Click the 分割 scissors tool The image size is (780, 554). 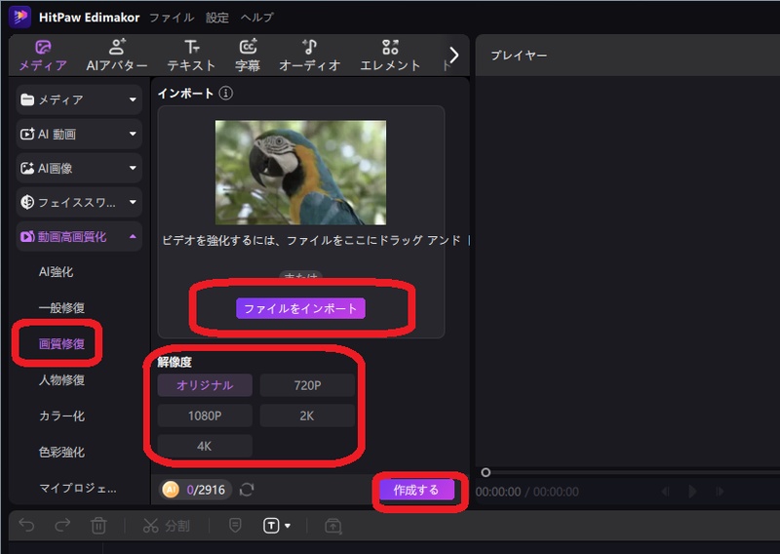[x=166, y=526]
